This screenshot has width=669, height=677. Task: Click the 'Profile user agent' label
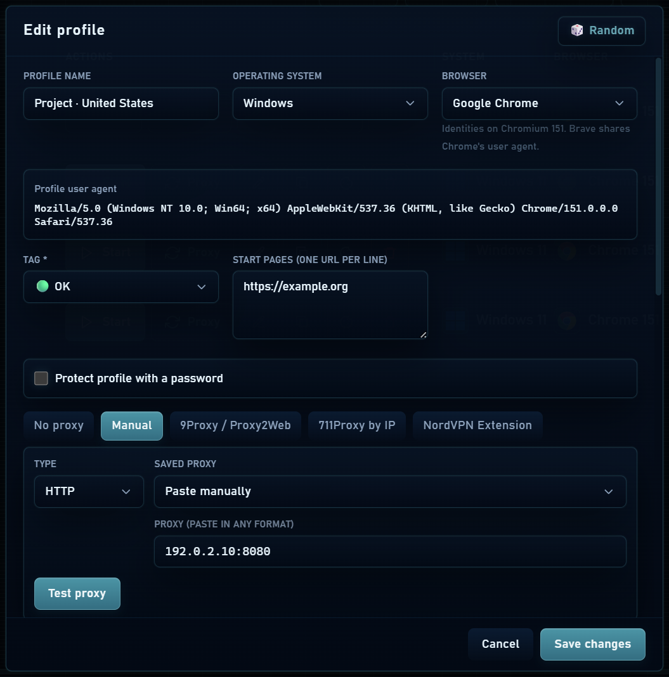click(x=75, y=189)
